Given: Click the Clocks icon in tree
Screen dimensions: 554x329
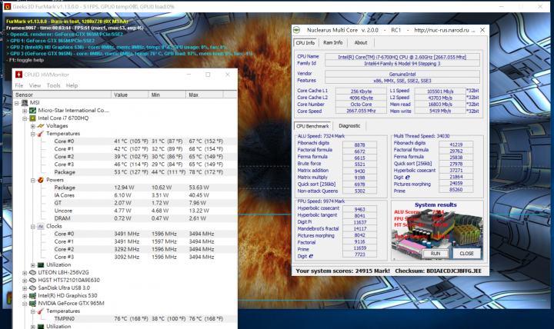Looking at the screenshot, I should (x=41, y=226).
